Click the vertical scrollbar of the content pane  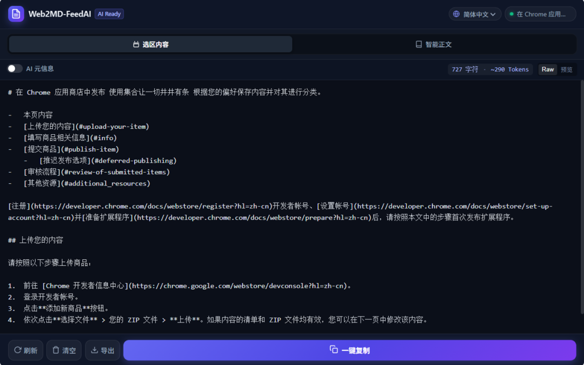point(581,196)
